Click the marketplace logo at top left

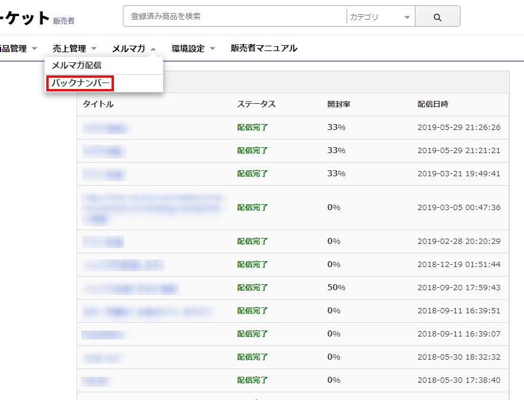24,18
